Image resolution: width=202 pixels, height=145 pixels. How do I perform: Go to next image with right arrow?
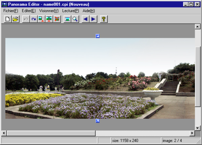tap(93, 19)
